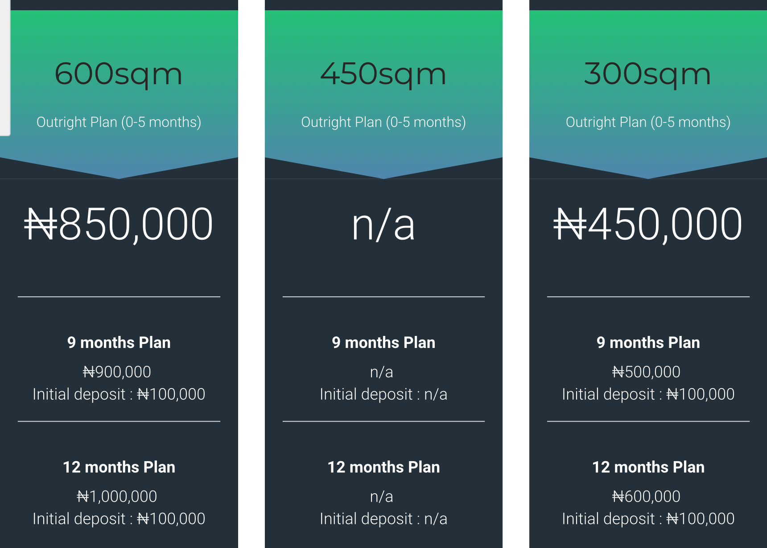767x548 pixels.
Task: Click the 450sqm plan heading
Action: [383, 74]
